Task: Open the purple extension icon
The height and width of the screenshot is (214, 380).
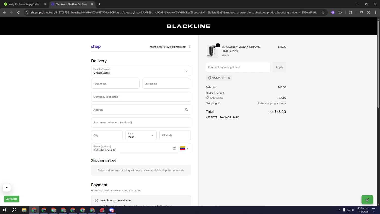Action: [333, 12]
